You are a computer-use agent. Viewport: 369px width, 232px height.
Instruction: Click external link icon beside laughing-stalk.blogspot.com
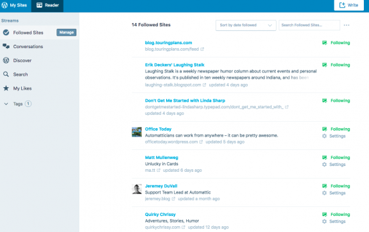(x=204, y=85)
